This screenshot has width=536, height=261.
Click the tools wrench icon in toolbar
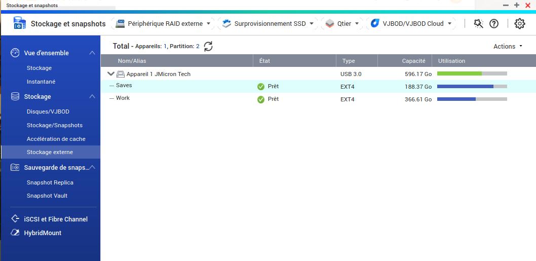click(478, 23)
